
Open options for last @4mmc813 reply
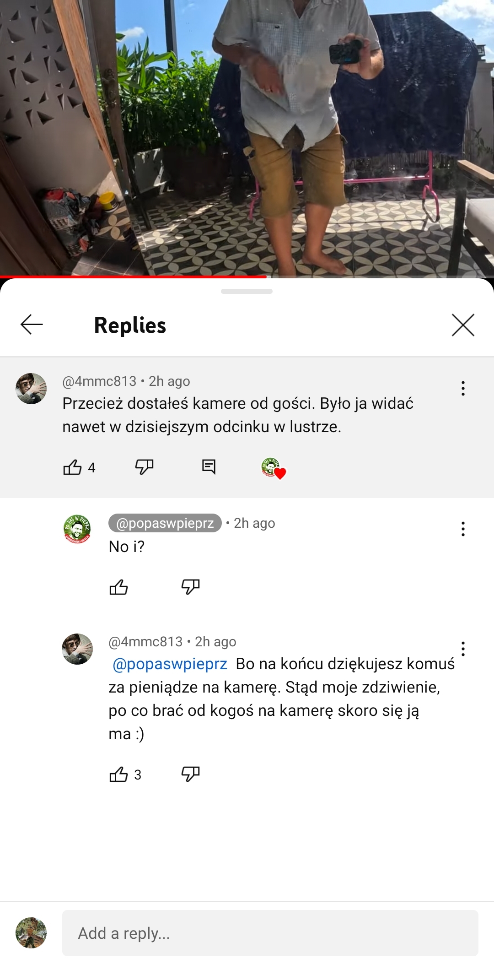pyautogui.click(x=463, y=649)
